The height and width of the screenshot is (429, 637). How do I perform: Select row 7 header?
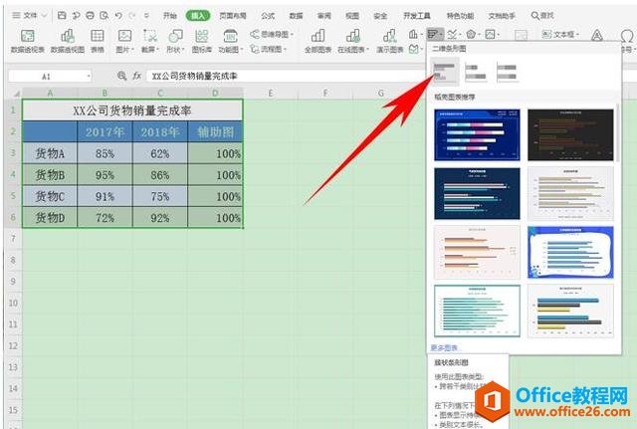click(13, 238)
